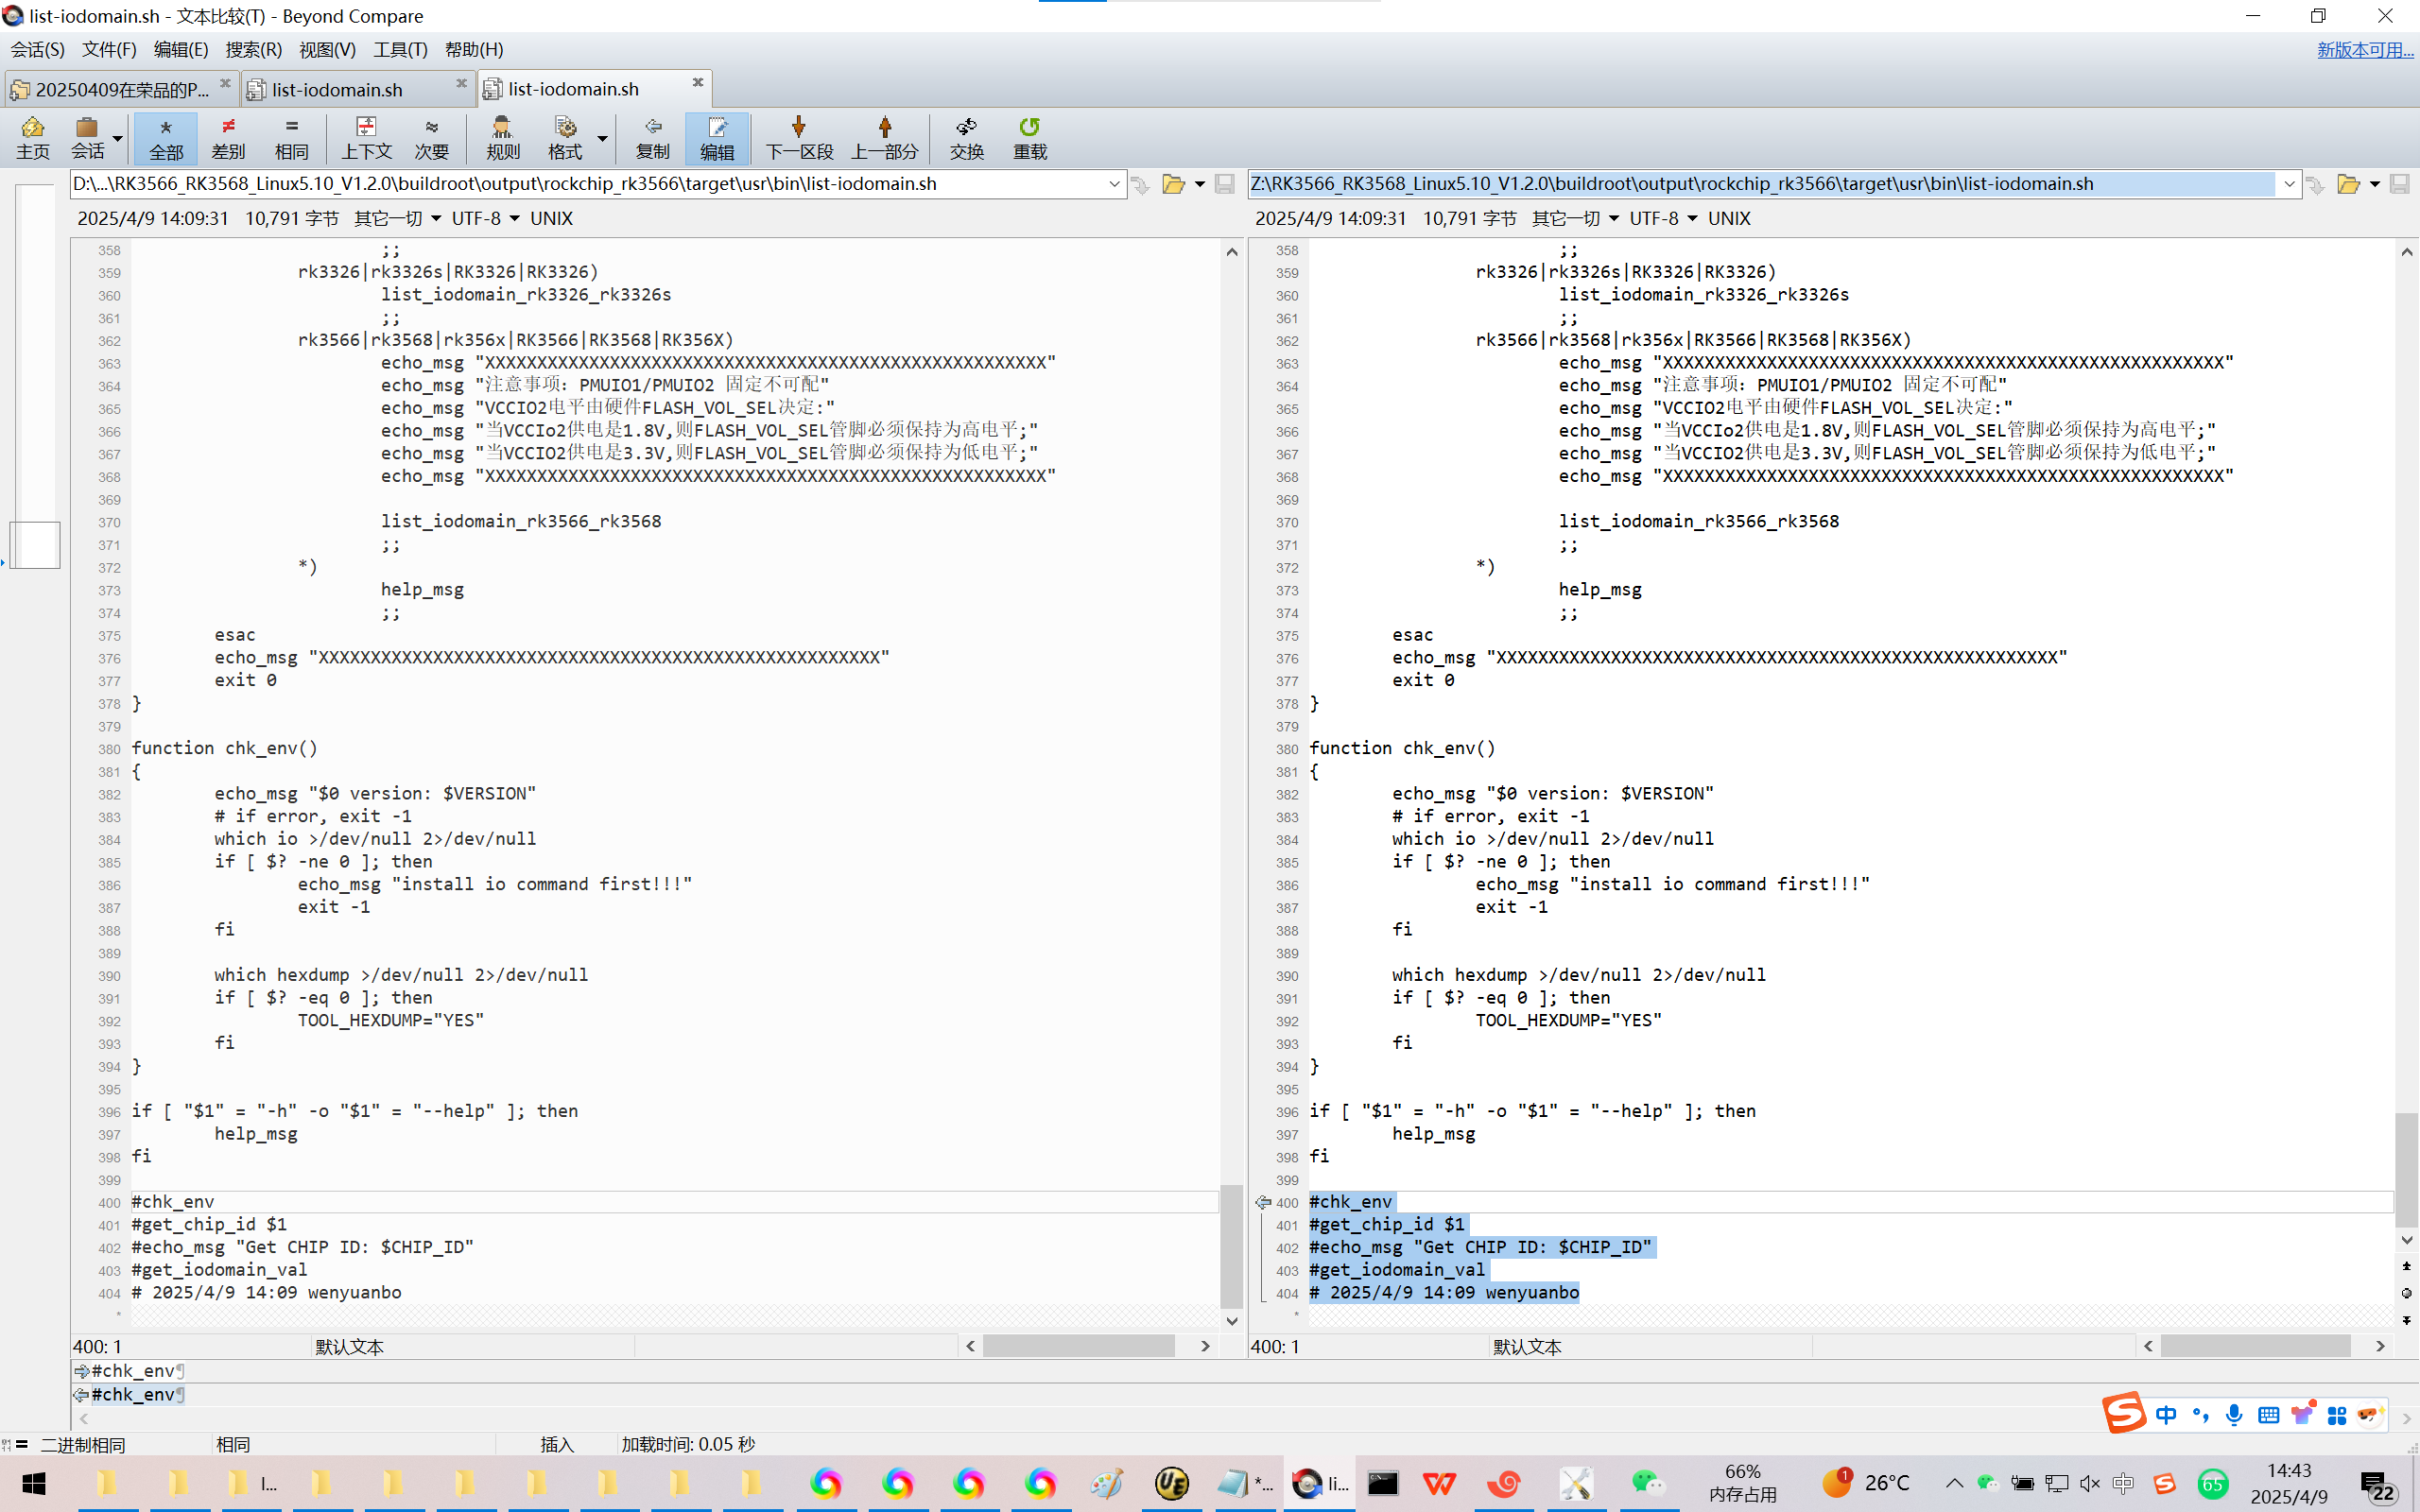Toggle 相同 show same filter

[x=291, y=137]
